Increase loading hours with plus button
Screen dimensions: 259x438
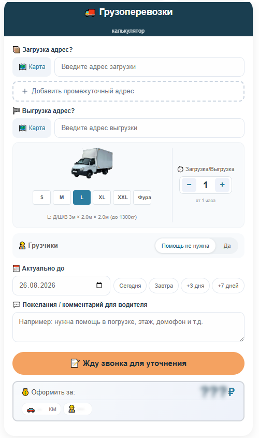pyautogui.click(x=222, y=185)
